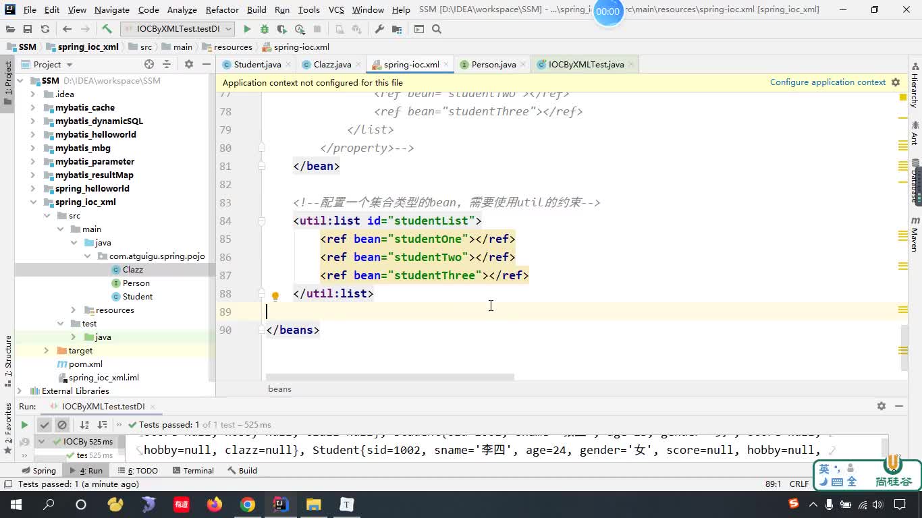Collapse all in Project panel
Screen dimensions: 922x518
click(167, 64)
